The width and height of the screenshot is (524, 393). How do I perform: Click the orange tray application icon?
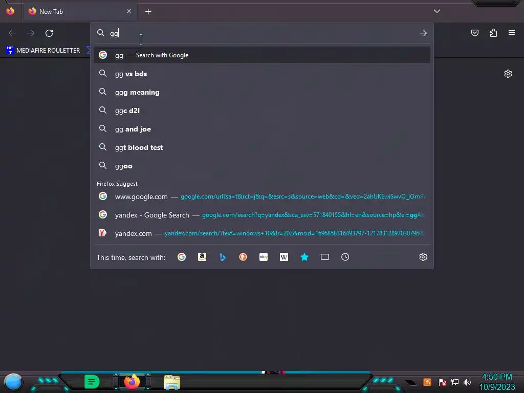tap(427, 382)
